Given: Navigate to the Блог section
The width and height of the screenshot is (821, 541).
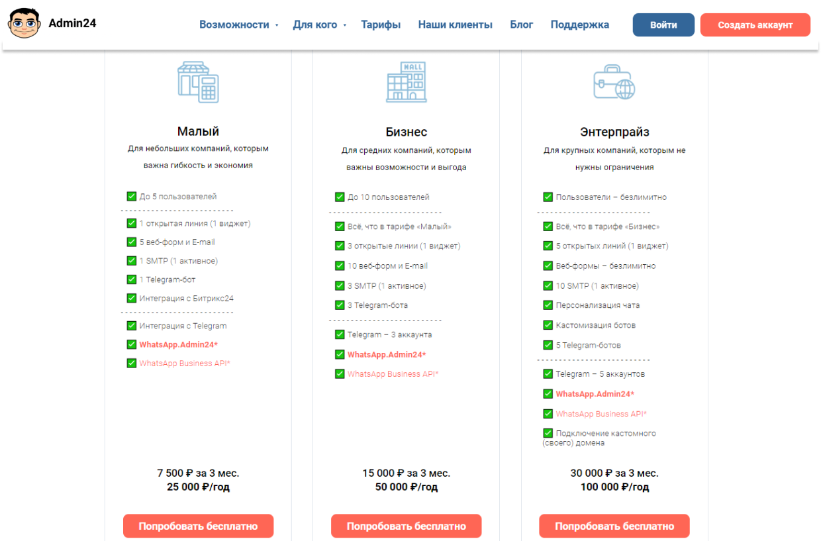Looking at the screenshot, I should (522, 25).
